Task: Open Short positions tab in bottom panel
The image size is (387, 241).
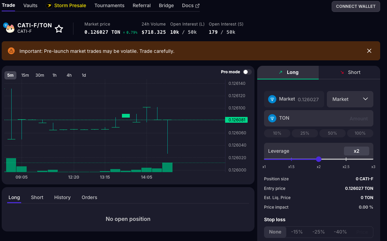Action: point(37,197)
